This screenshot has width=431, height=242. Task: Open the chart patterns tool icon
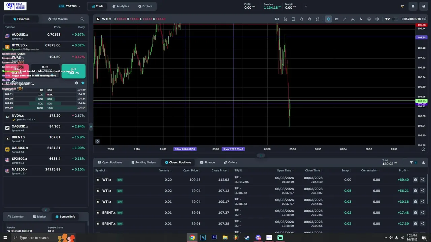point(353,19)
